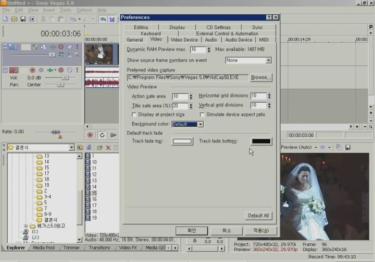Open the Media Pool tab

[44, 247]
